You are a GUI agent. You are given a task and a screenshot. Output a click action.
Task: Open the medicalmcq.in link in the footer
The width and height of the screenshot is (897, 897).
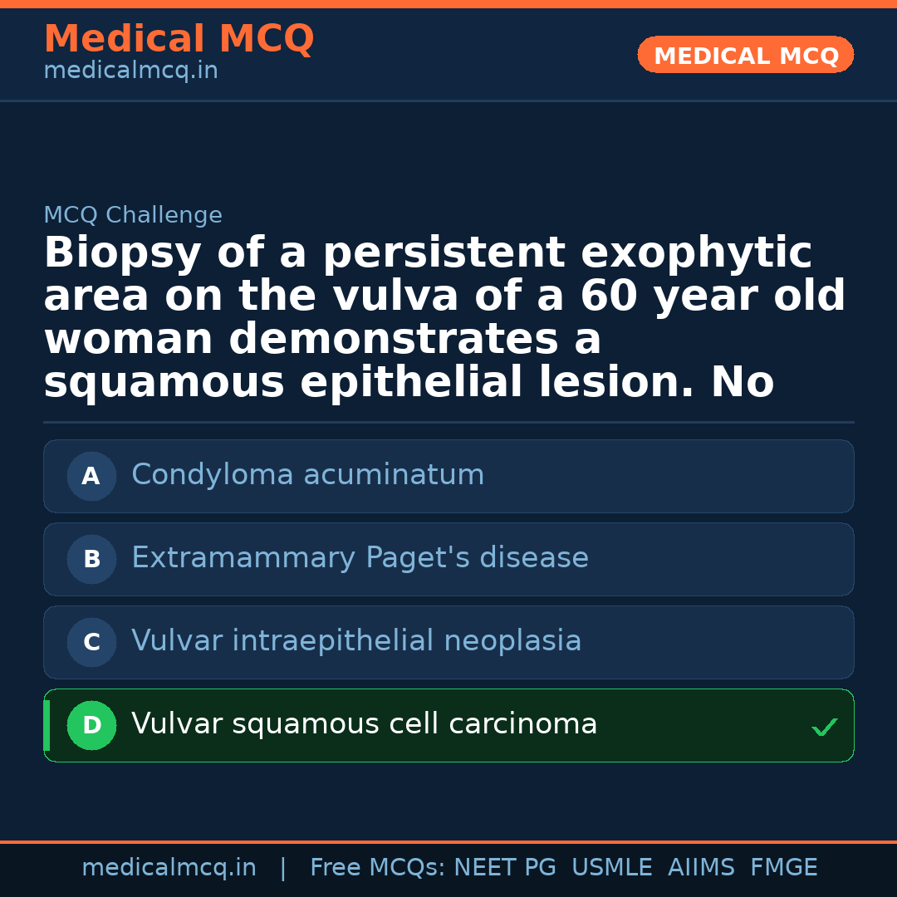pos(169,868)
